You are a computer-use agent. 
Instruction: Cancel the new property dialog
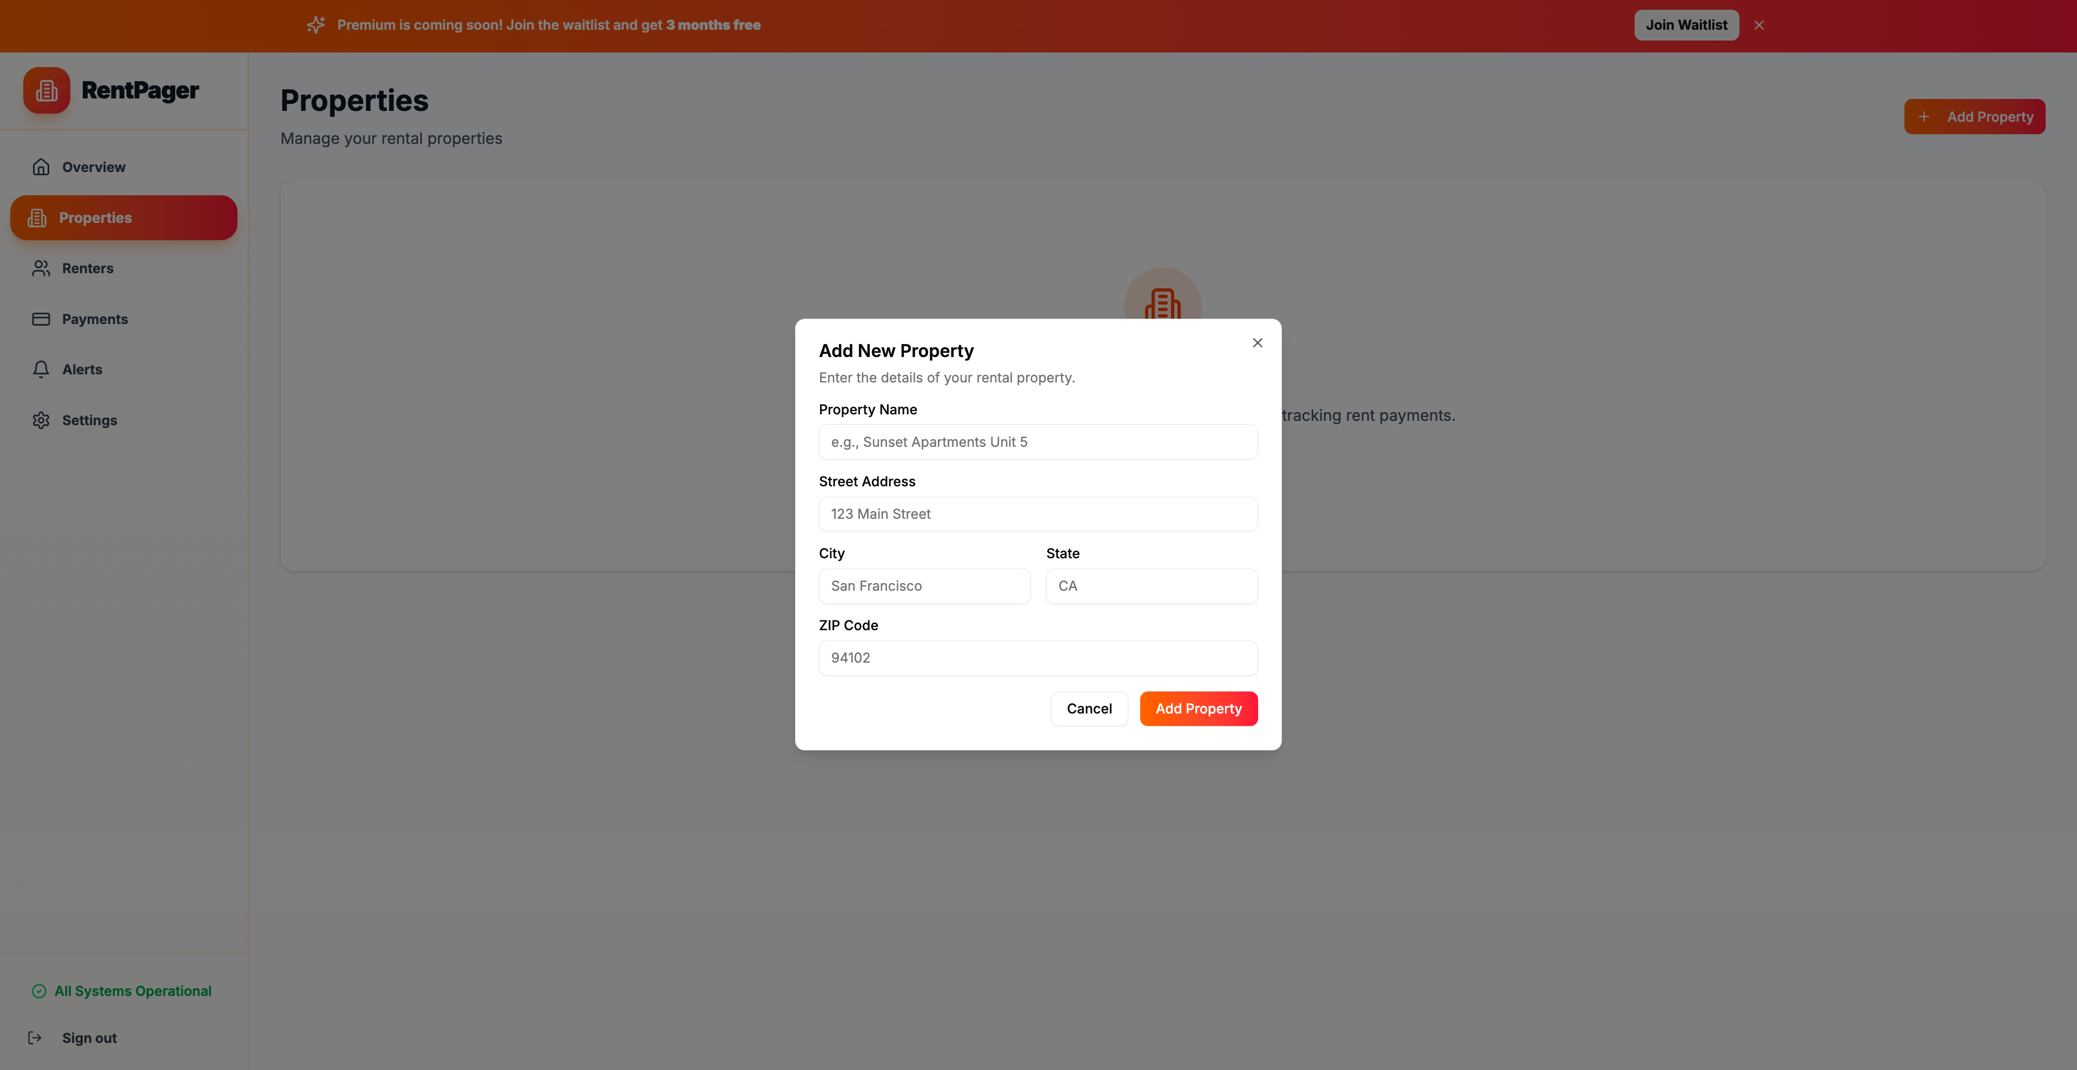pyautogui.click(x=1088, y=709)
